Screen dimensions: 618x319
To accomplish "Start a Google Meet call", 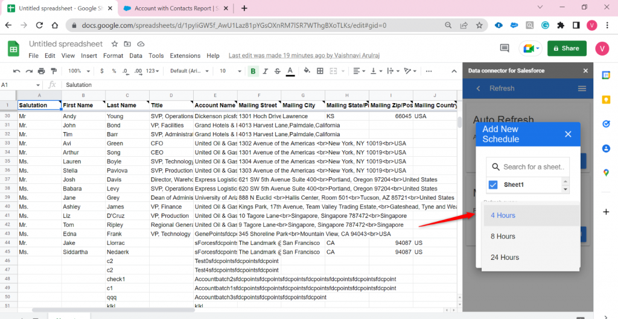I will tap(530, 48).
